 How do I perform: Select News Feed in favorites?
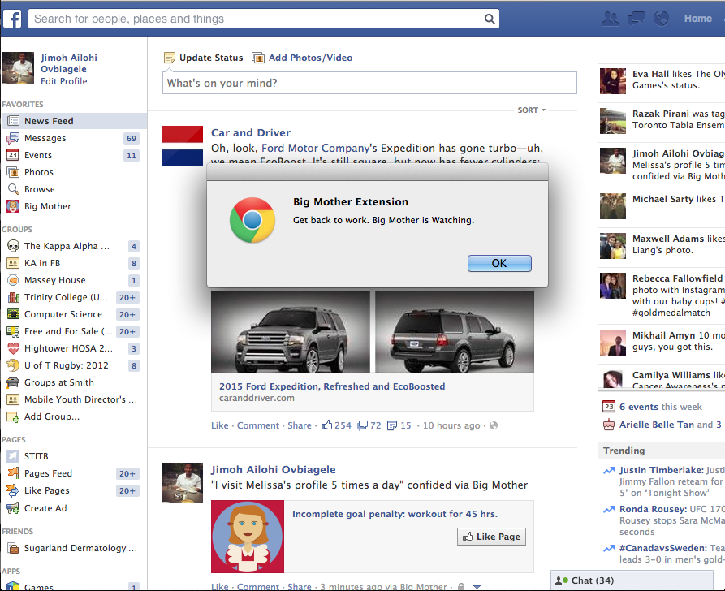coord(74,121)
